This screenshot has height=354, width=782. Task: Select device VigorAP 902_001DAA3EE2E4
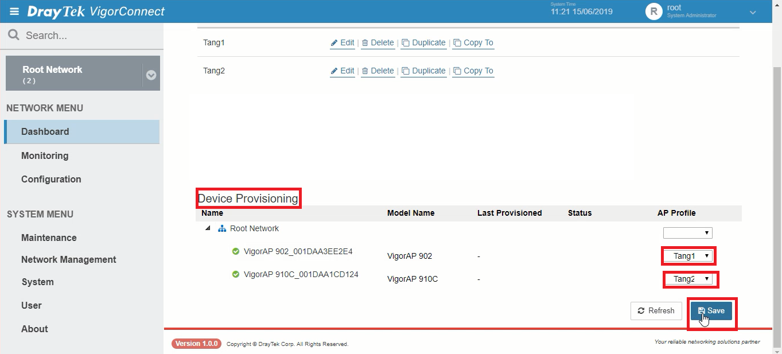(298, 251)
